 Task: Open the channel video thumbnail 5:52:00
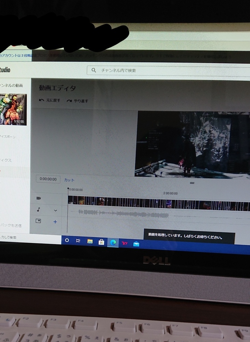tap(13, 109)
